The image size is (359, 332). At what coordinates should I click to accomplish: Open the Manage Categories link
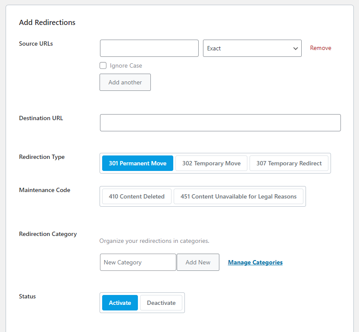coord(255,262)
